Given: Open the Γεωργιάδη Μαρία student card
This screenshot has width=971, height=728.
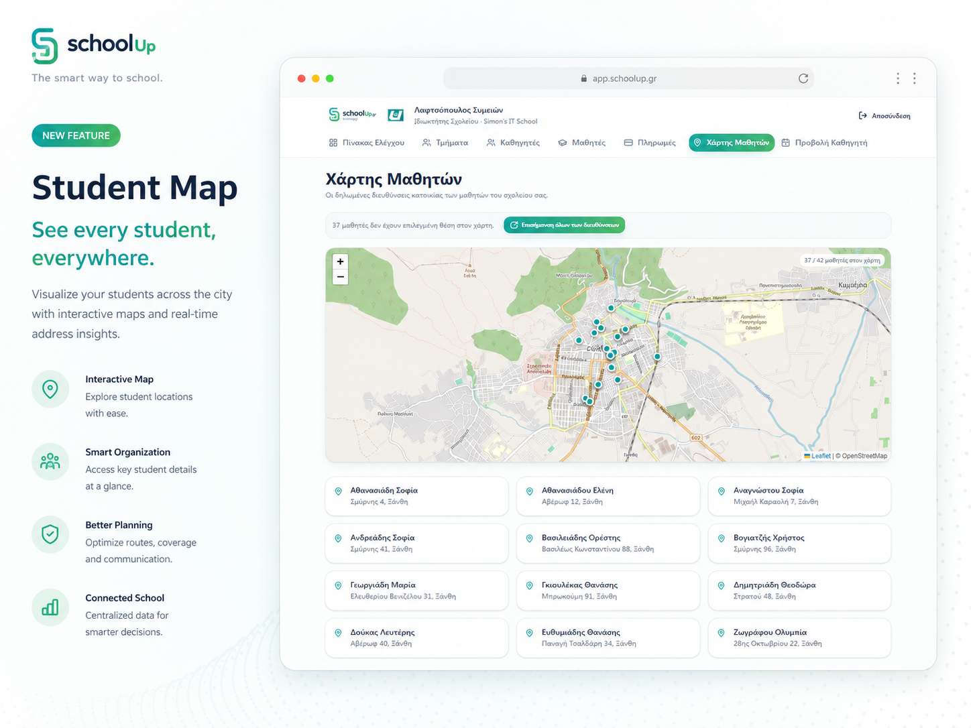Looking at the screenshot, I should (416, 591).
